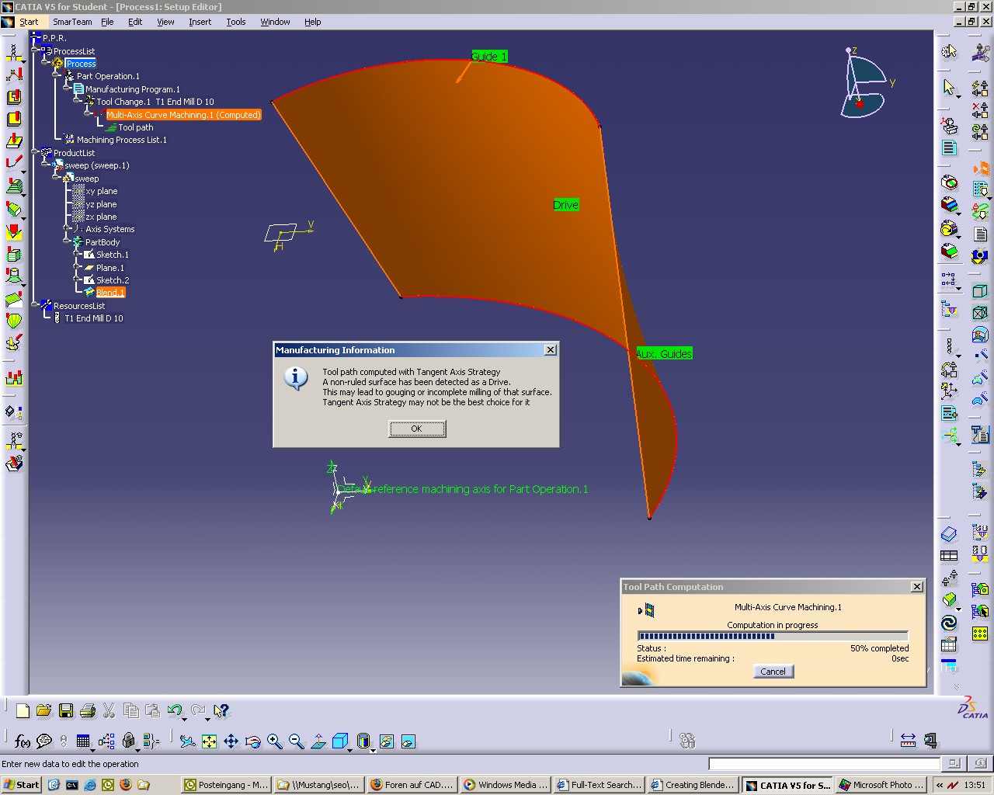
Task: Collapse the Part Operation.1 tree node
Action: coord(57,76)
